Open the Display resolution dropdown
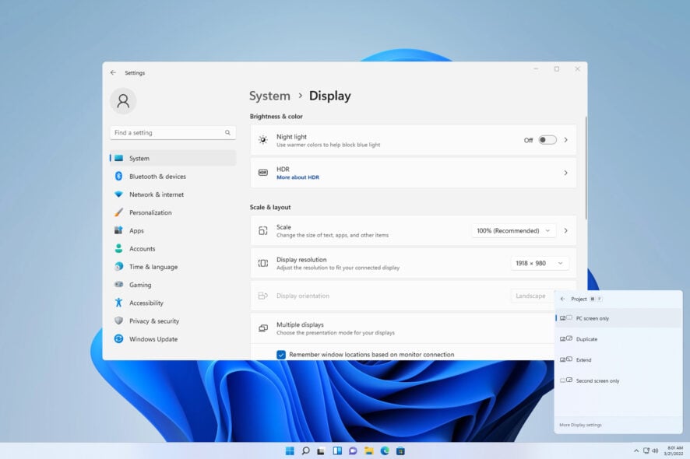The image size is (690, 459). click(x=539, y=264)
